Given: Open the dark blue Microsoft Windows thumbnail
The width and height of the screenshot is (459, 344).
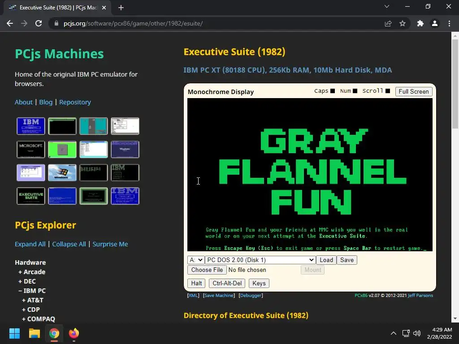Looking at the screenshot, I should [125, 150].
